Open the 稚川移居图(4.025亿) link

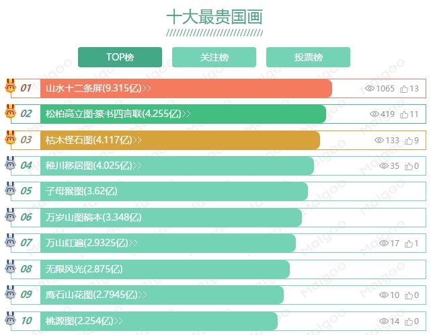click(89, 165)
